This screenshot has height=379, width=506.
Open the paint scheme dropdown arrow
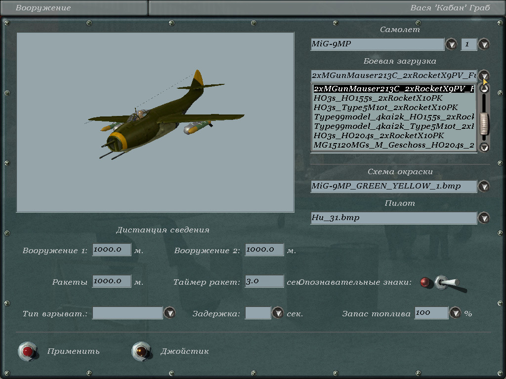(484, 186)
